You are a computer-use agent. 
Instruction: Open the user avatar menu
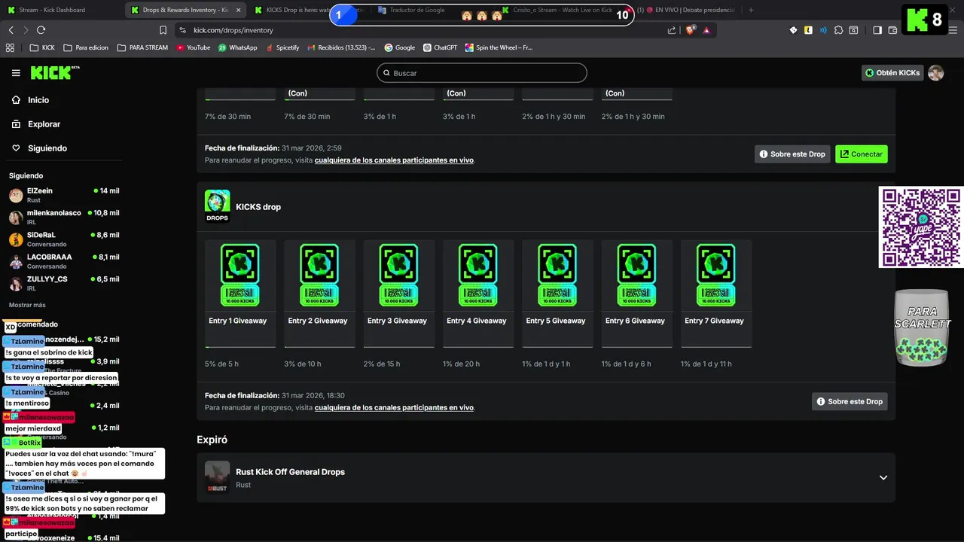(x=935, y=73)
